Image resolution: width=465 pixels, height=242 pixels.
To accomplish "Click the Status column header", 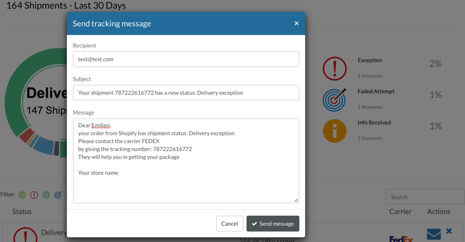I will click(x=22, y=212).
